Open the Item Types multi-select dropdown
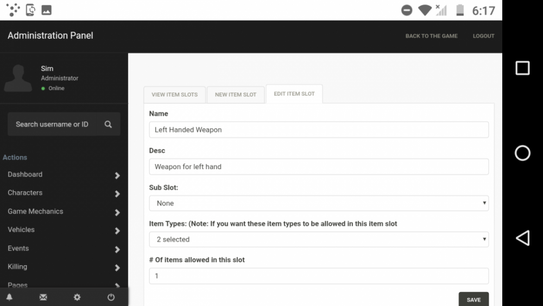The image size is (543, 306). (319, 240)
